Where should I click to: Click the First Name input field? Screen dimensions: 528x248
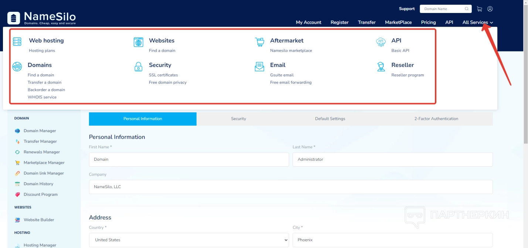click(x=189, y=159)
